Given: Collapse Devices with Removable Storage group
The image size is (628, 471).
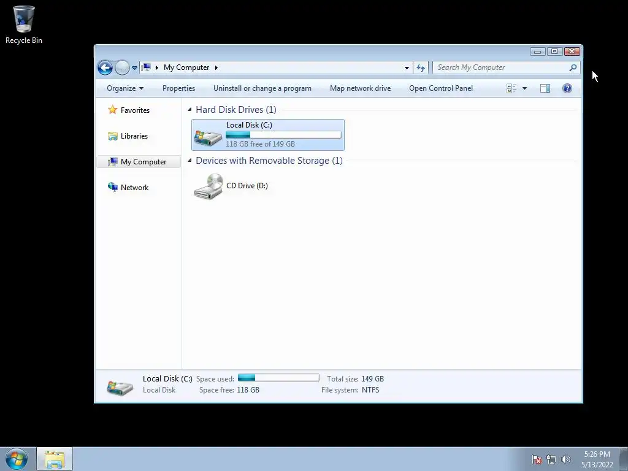Looking at the screenshot, I should click(190, 160).
